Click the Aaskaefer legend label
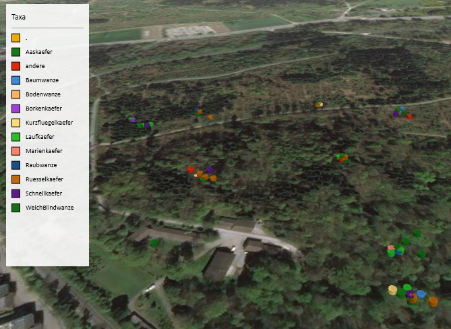This screenshot has width=451, height=329. click(x=39, y=52)
